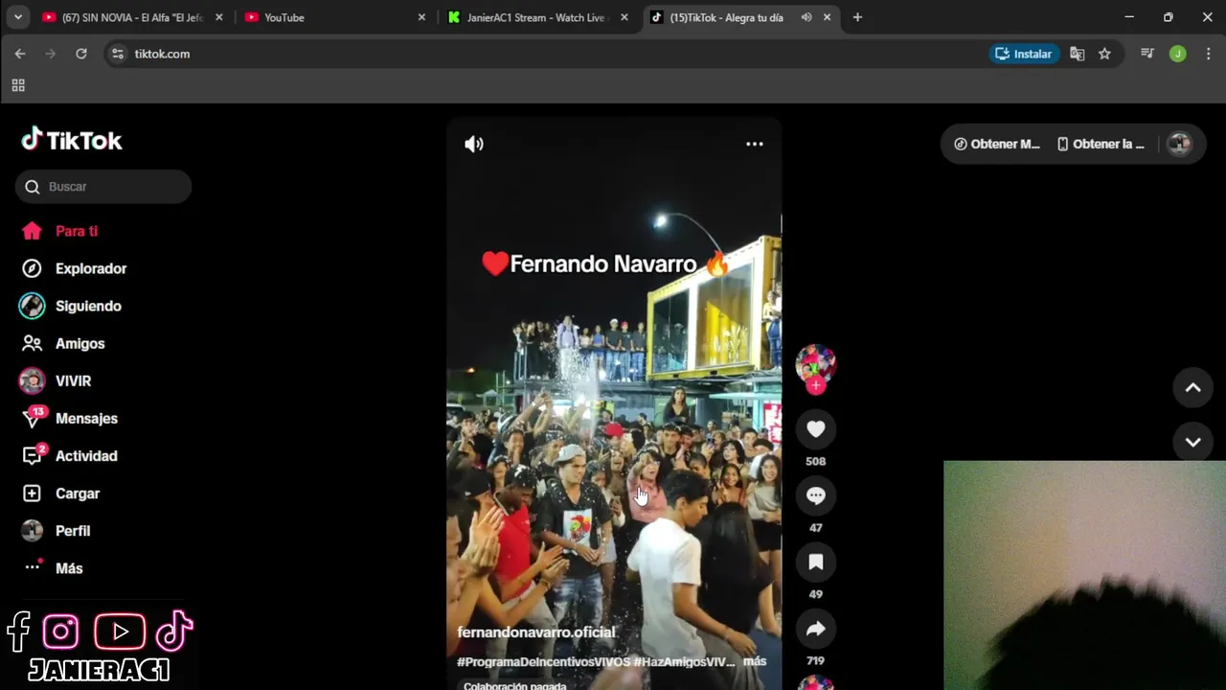Screen dimensions: 1226x690
Task: Click the #HazAmigosVIV... hashtag
Action: point(684,661)
